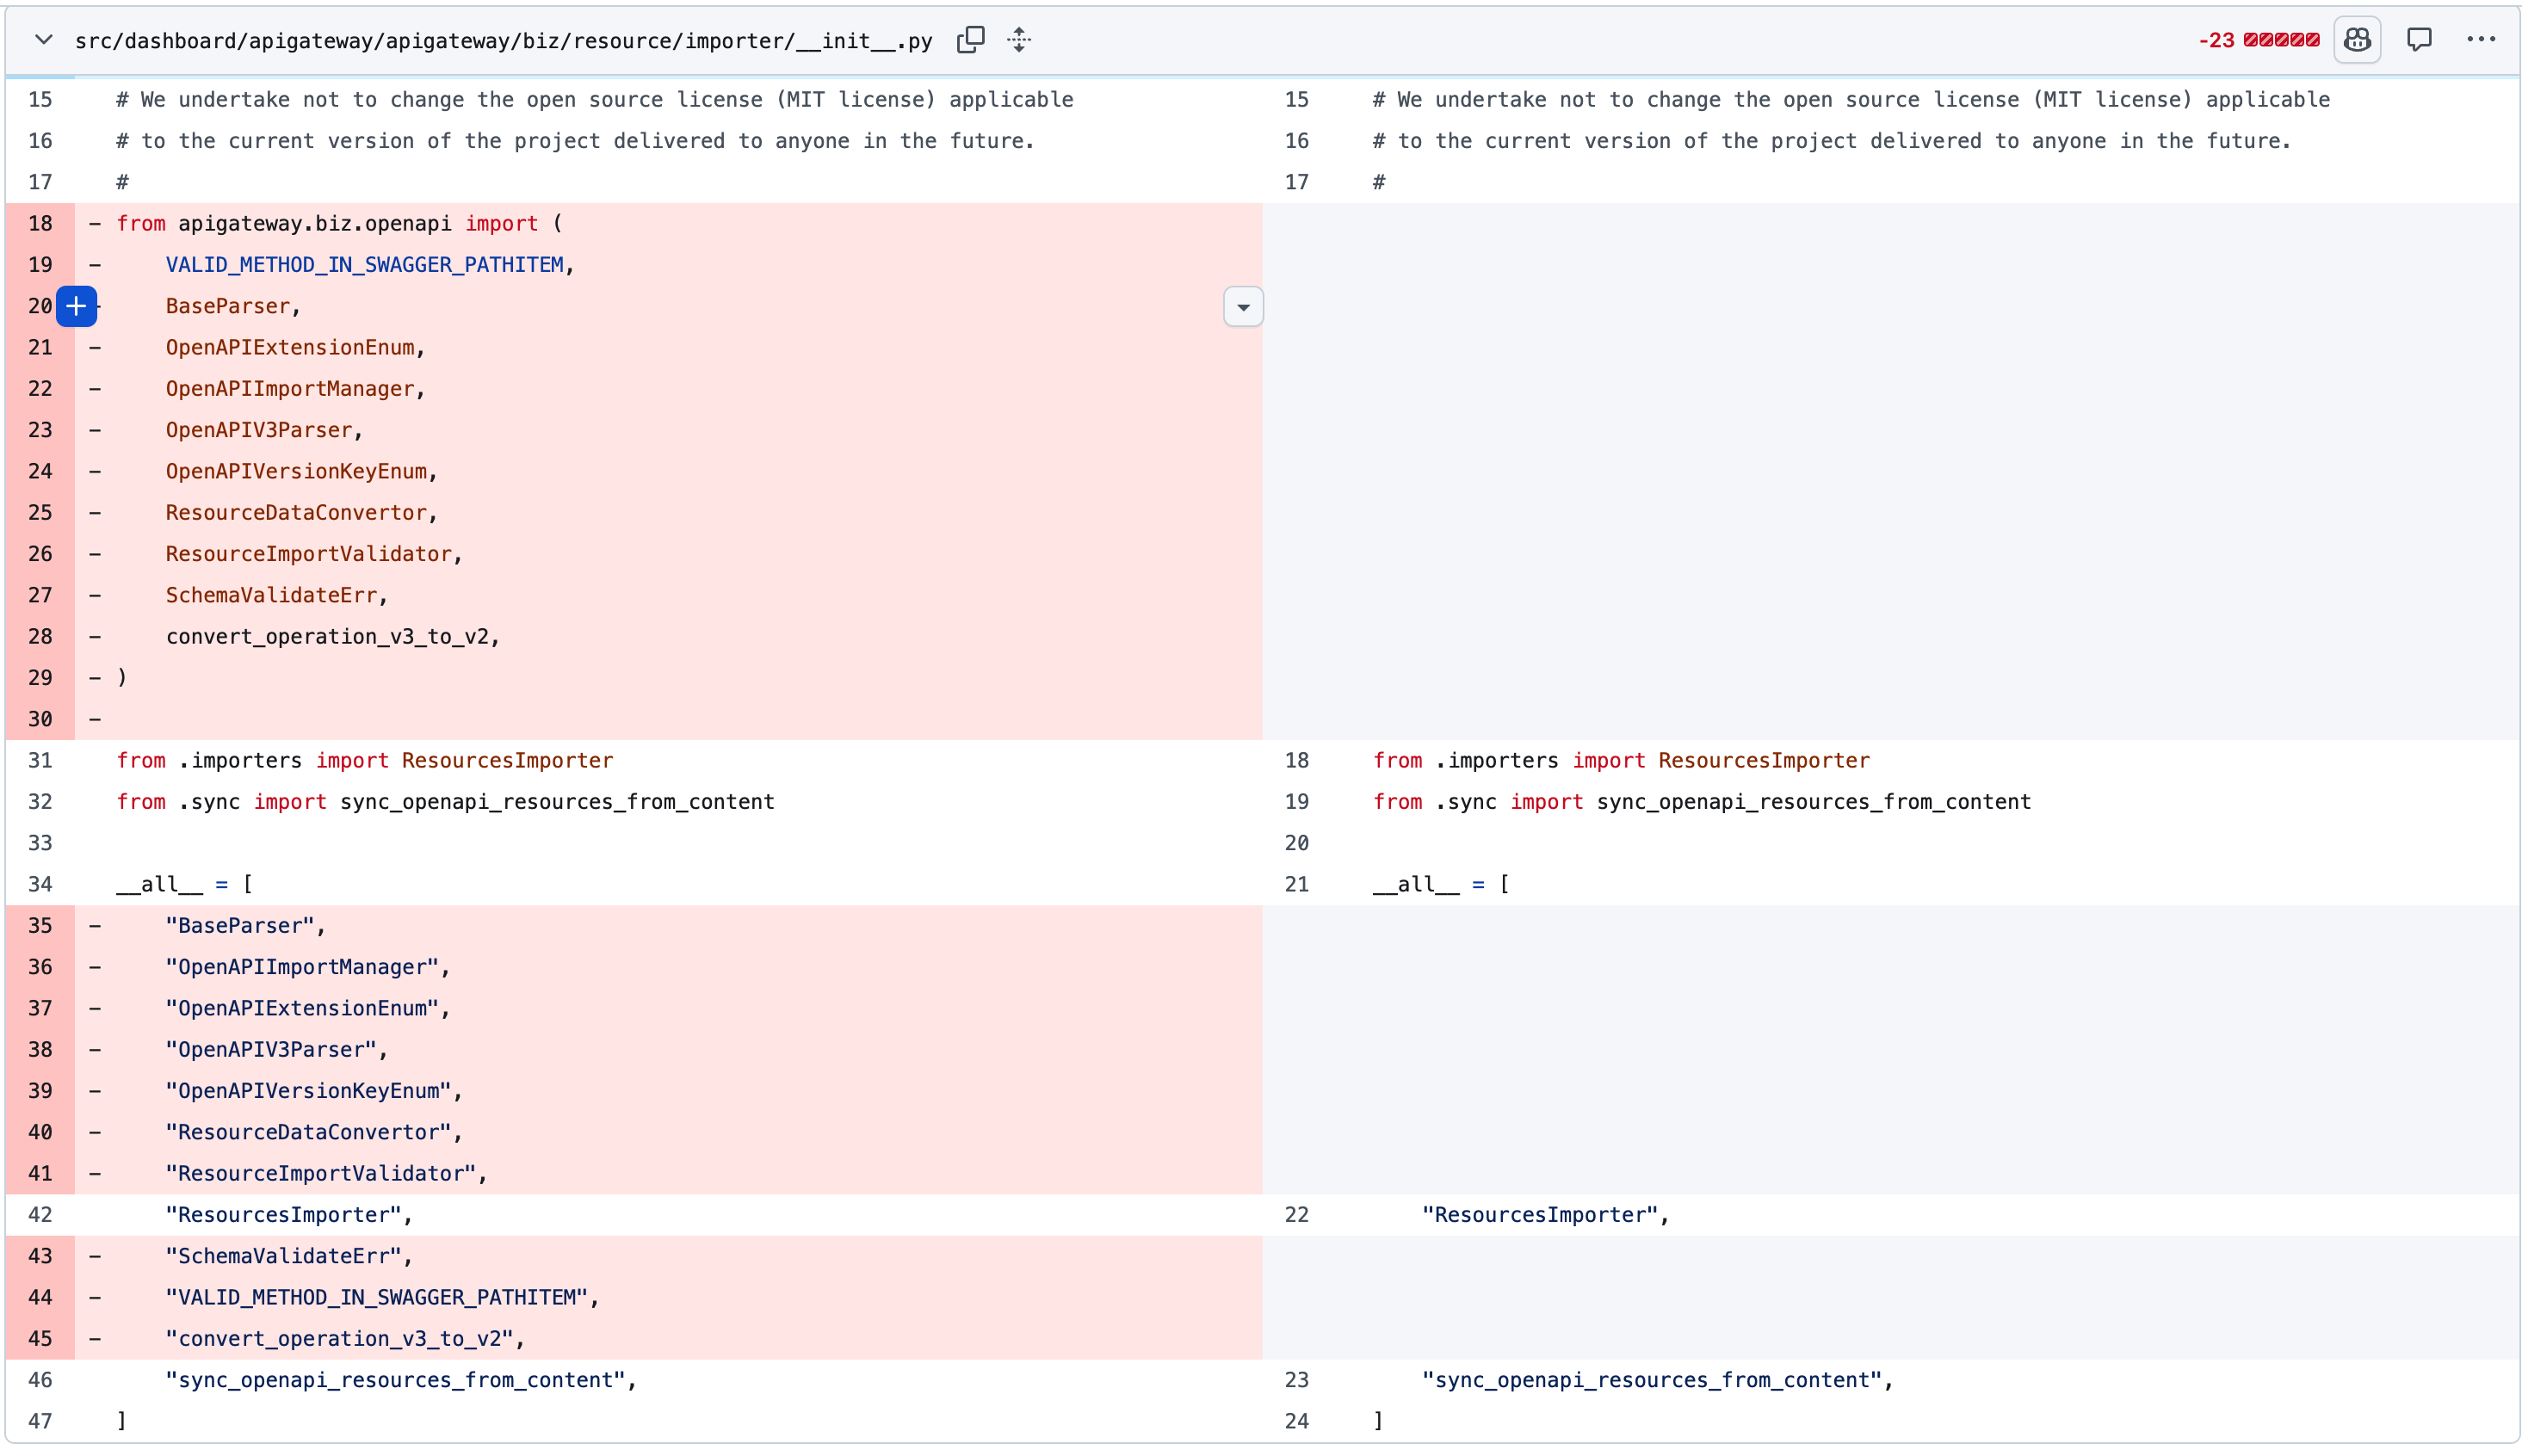Expand all lines of this file
The height and width of the screenshot is (1456, 2522).
1019,40
